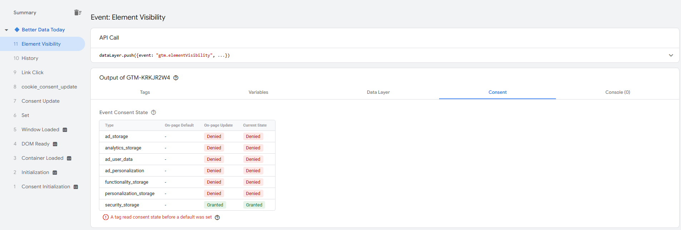The height and width of the screenshot is (230, 681).
Task: Open help for Output of GTM-KRKJR2W4
Action: (x=176, y=78)
